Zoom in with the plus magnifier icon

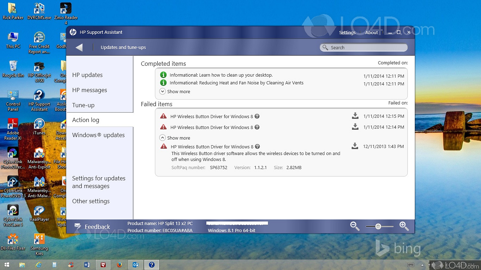tap(404, 226)
